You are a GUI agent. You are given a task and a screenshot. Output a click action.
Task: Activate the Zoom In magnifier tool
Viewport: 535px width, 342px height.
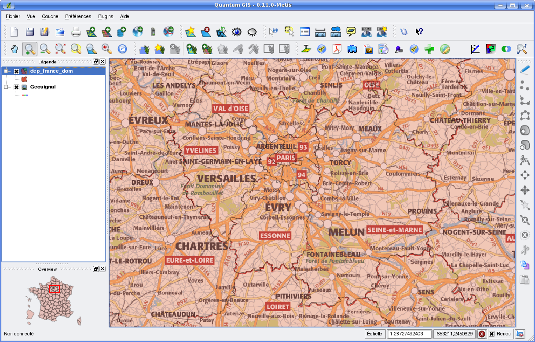click(x=30, y=49)
